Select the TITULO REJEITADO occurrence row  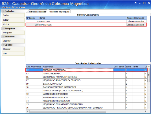point(86,74)
